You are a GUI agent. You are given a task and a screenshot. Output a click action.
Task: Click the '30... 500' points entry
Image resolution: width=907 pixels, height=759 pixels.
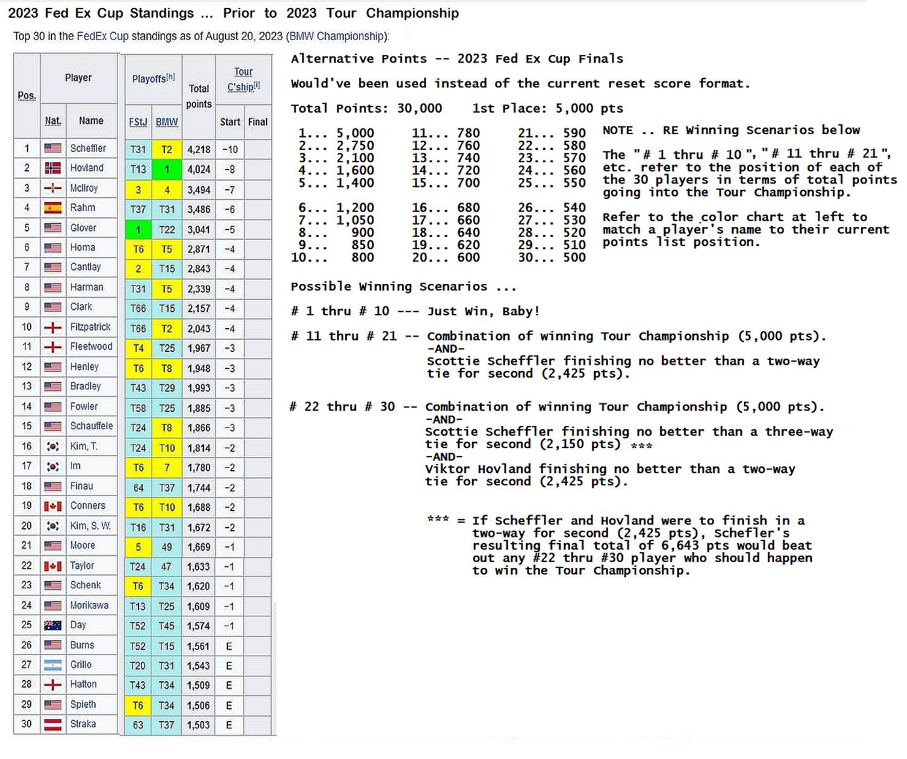[552, 257]
